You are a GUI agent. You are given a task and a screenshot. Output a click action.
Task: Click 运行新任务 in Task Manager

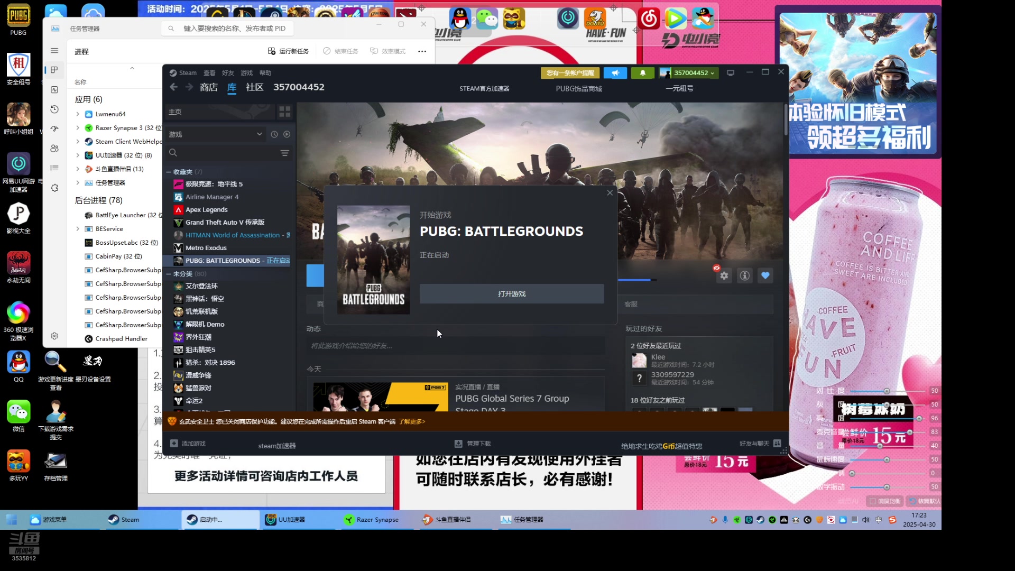[288, 51]
